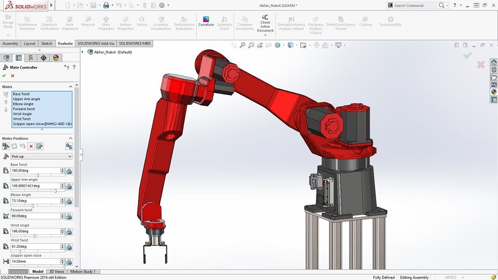
Task: Toggle the lock for Base Twist
Action: click(x=69, y=171)
